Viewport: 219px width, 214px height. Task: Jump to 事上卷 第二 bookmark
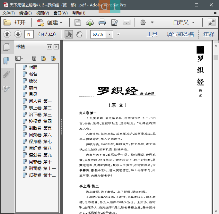(40, 108)
